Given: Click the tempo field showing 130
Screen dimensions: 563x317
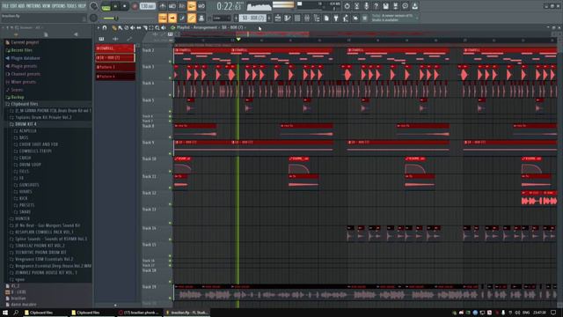Looking at the screenshot, I should click(147, 6).
